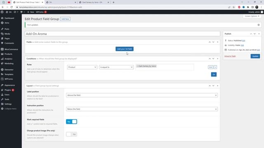Bookmark this page with star icon
The image size is (264, 148).
234,7
